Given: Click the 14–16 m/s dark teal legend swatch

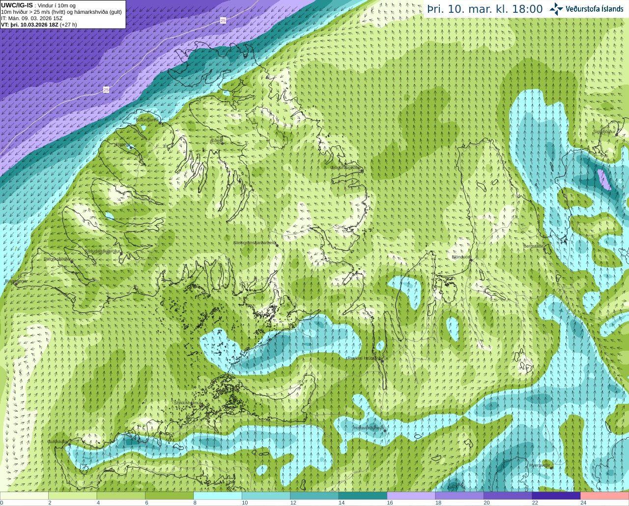Looking at the screenshot, I should pos(363,496).
